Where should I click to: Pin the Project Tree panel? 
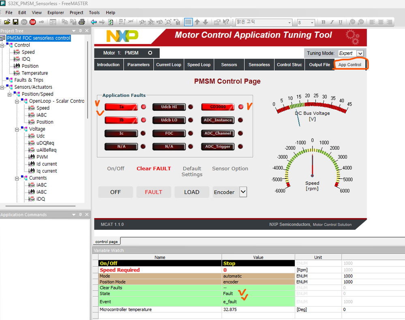point(80,31)
